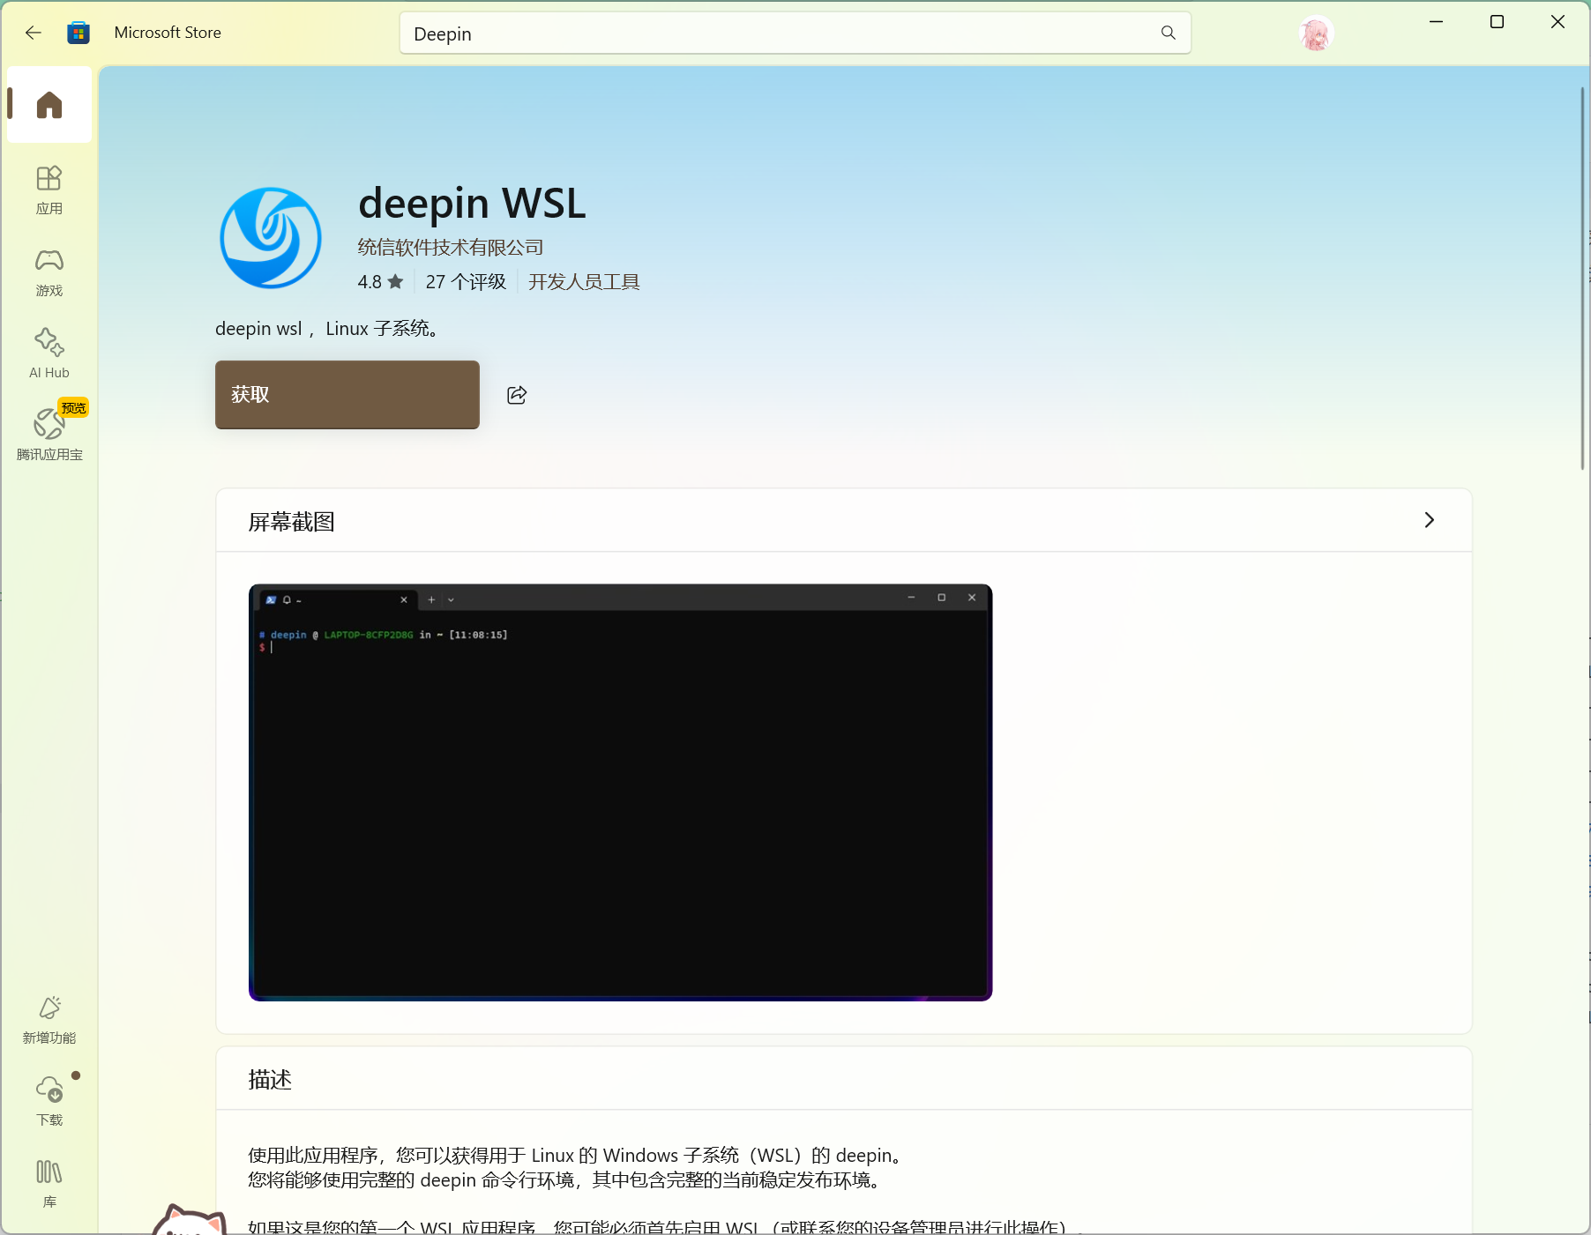Click the deepin WSL app logo

271,238
